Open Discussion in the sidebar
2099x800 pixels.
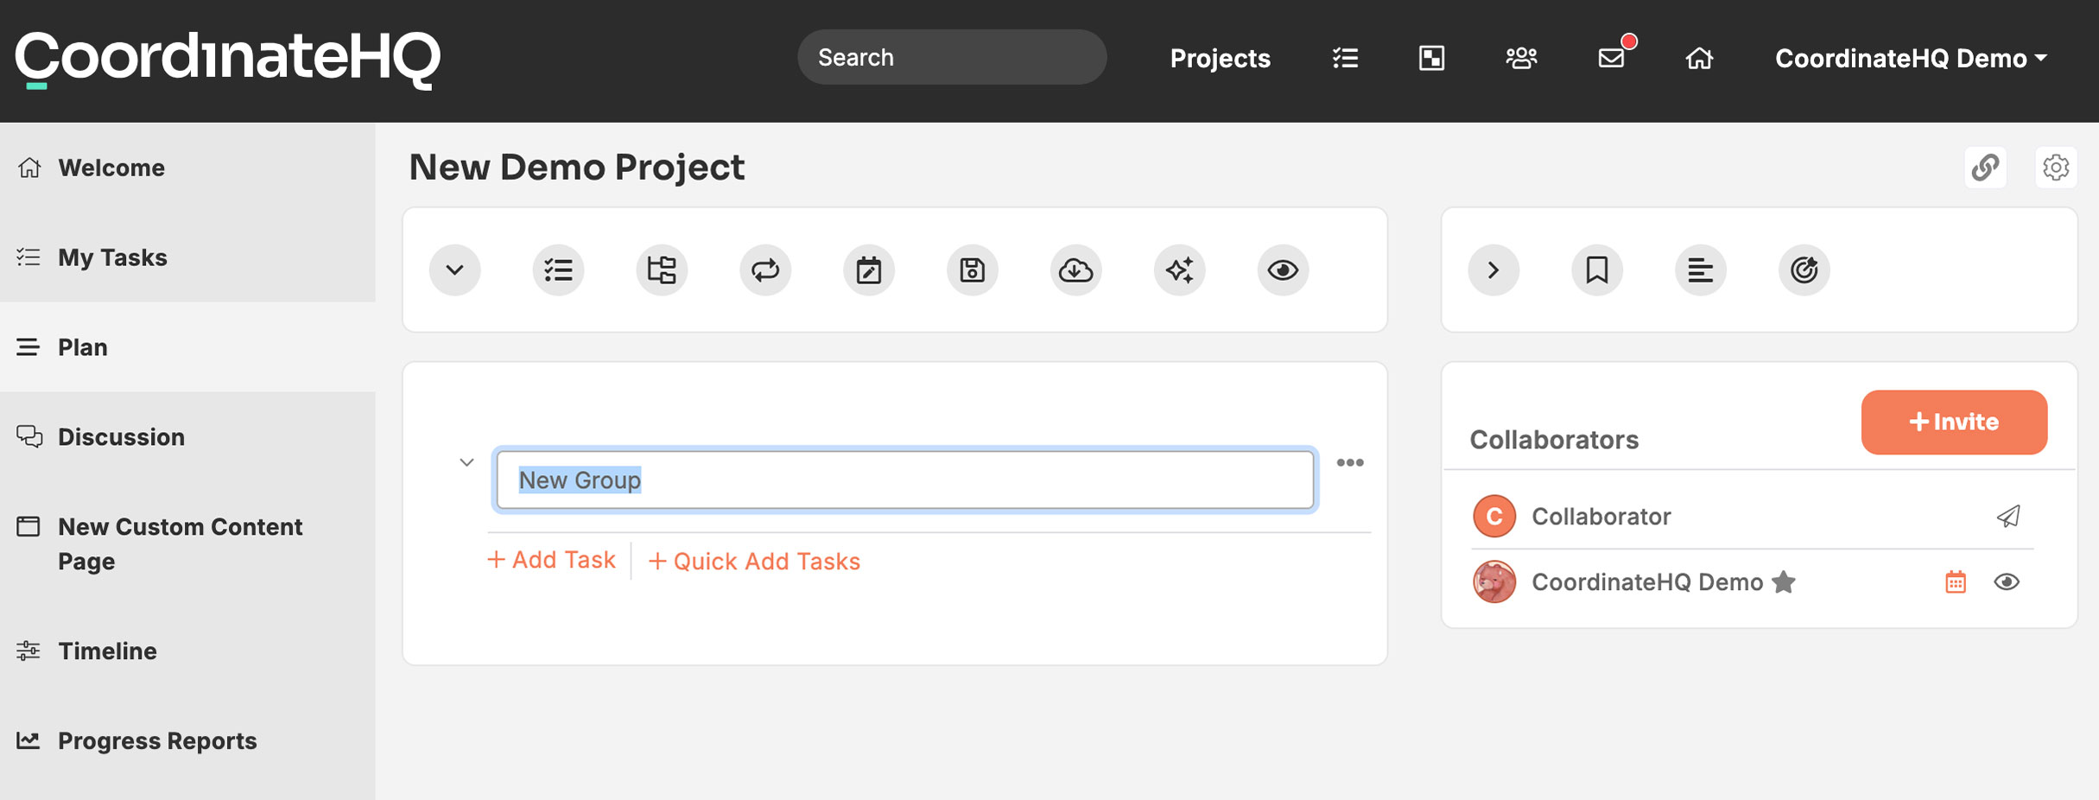click(187, 437)
